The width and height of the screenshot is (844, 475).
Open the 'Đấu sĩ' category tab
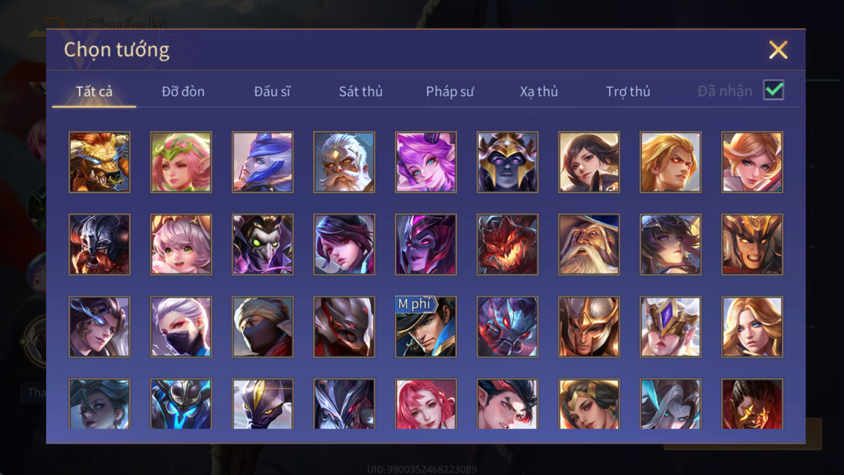[272, 91]
